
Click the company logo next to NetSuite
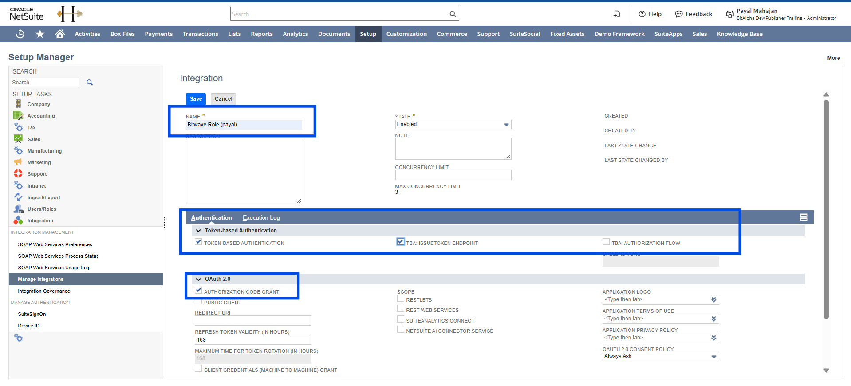click(x=70, y=14)
